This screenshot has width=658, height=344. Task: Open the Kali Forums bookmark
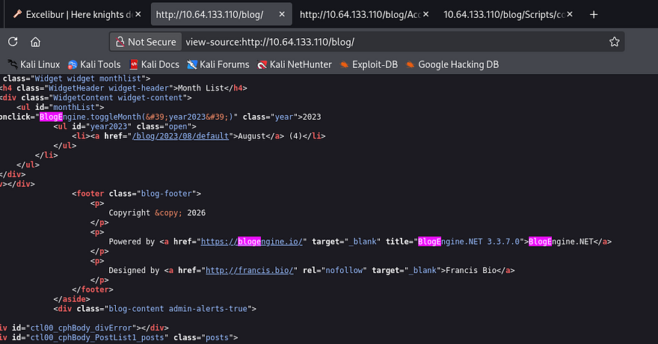(218, 64)
